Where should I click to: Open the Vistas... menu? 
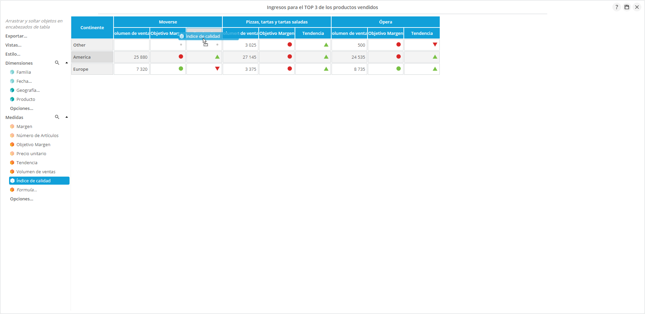tap(13, 45)
